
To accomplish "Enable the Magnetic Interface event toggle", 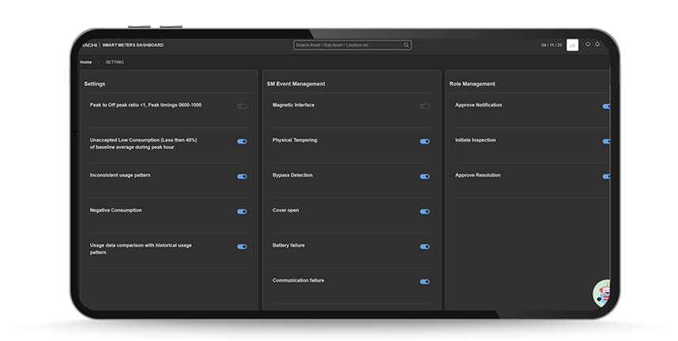I will (x=425, y=107).
